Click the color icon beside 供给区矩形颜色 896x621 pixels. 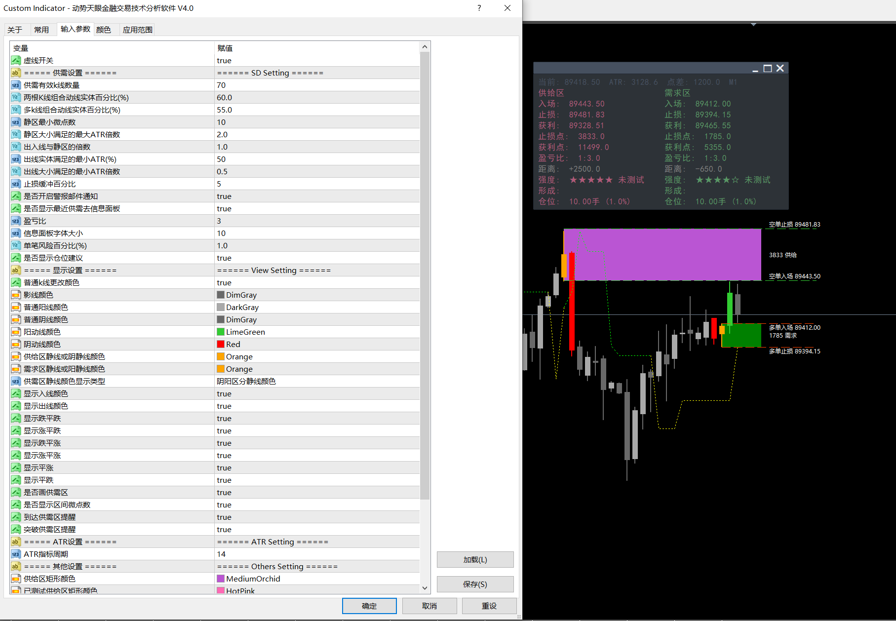tap(16, 579)
